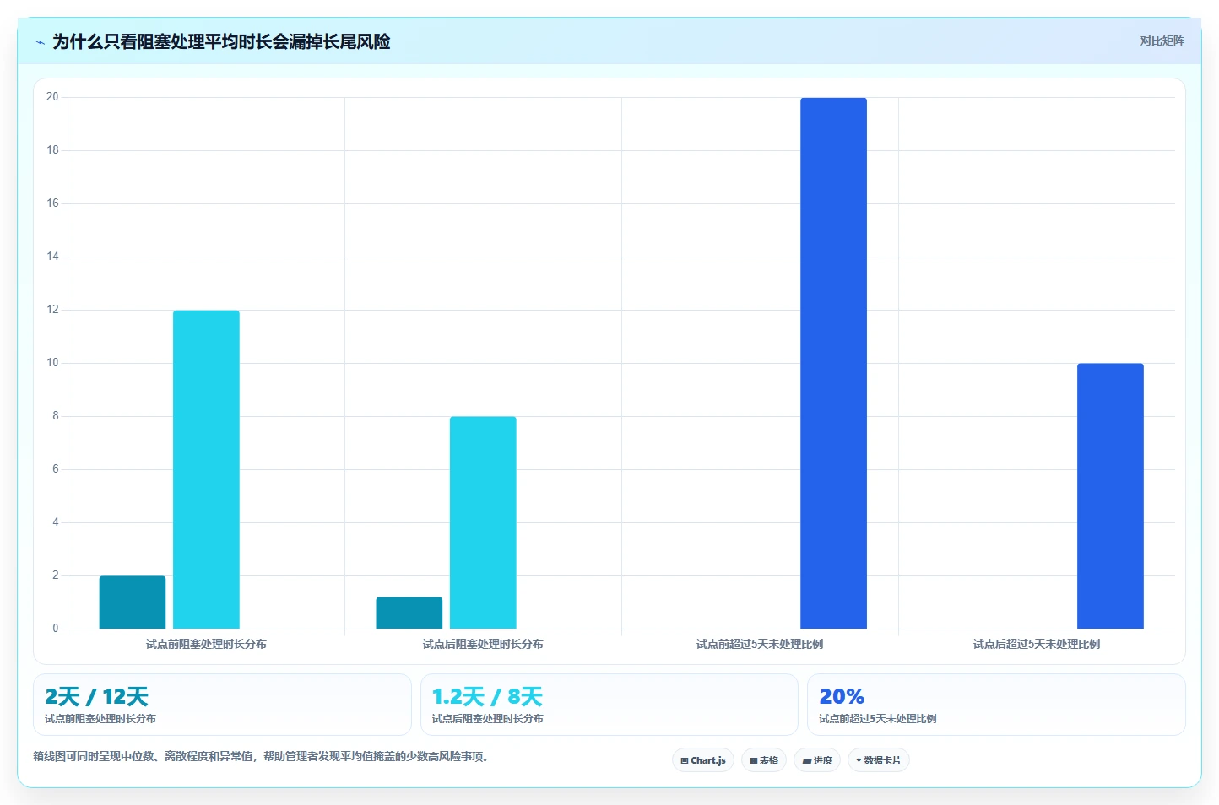Click the axis label 试点前阻塞处理时长分布
1219x805 pixels.
206,644
